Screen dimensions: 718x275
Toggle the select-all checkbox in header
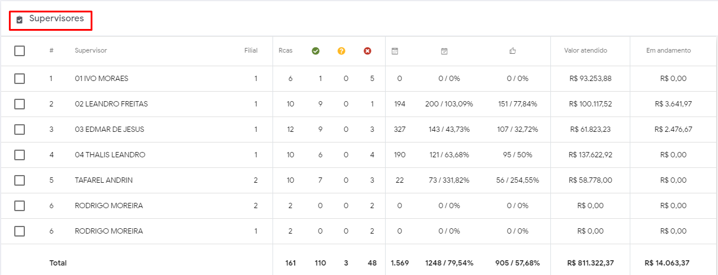tap(20, 51)
